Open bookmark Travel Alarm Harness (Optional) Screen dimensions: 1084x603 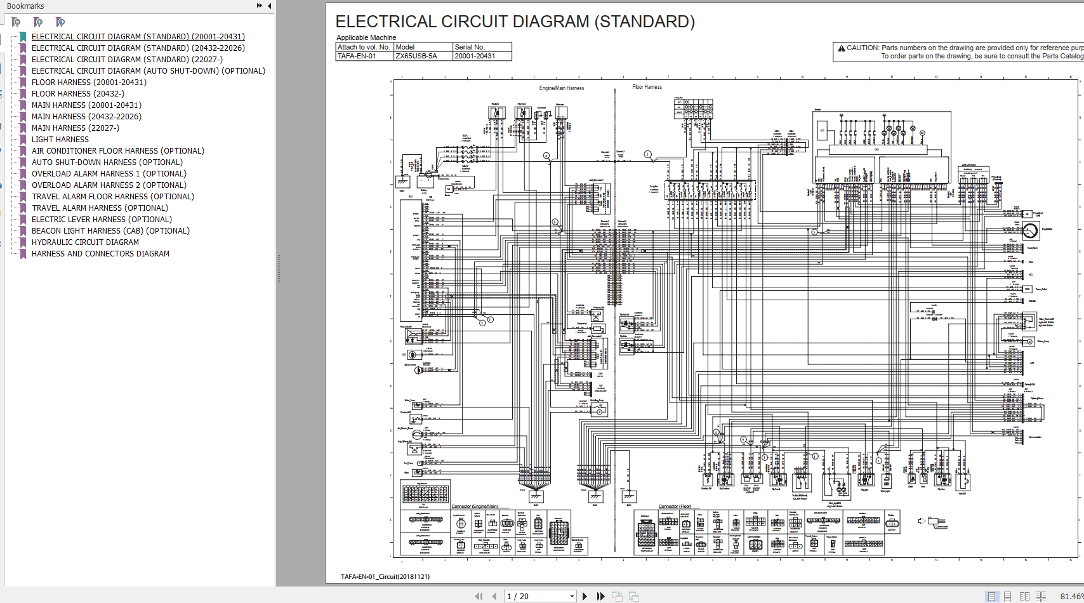click(x=100, y=208)
